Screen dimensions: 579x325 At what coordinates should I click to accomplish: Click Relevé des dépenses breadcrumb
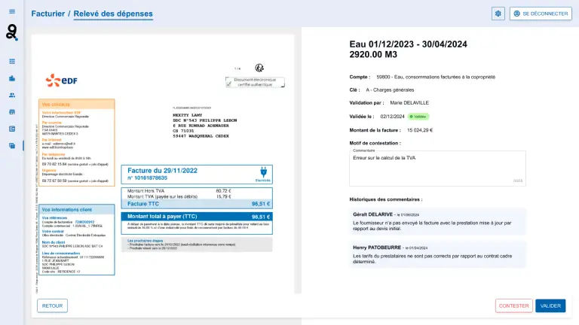(113, 14)
